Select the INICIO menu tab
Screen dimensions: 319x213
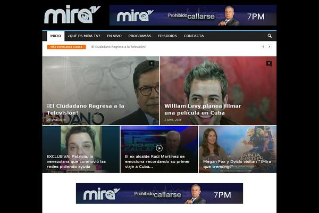click(55, 36)
